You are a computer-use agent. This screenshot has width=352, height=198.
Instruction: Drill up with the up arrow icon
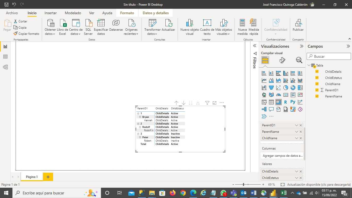click(x=176, y=103)
